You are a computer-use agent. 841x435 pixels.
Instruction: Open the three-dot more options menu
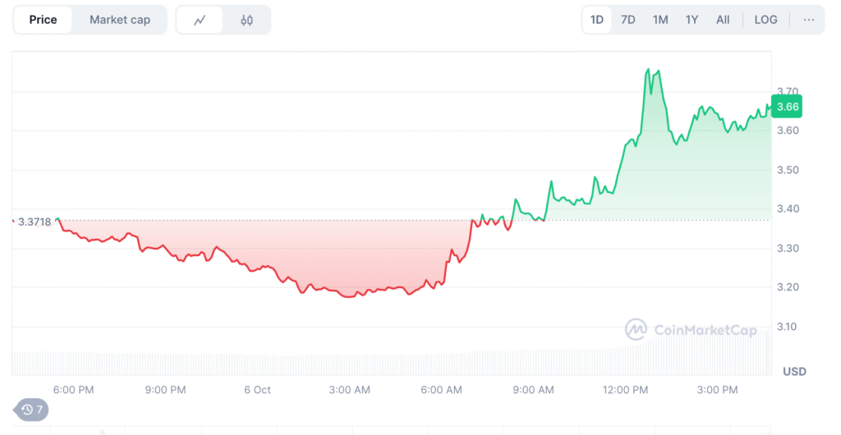(x=809, y=20)
